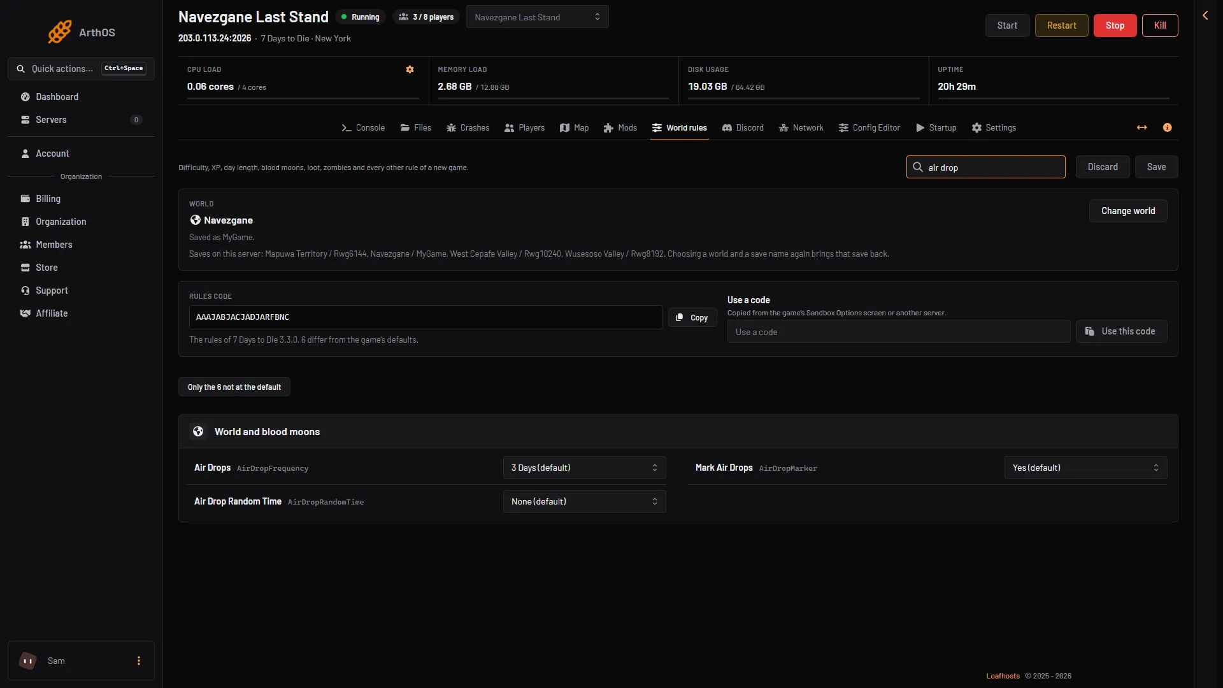Collapse World and blood moons section
1223x688 pixels.
678,431
